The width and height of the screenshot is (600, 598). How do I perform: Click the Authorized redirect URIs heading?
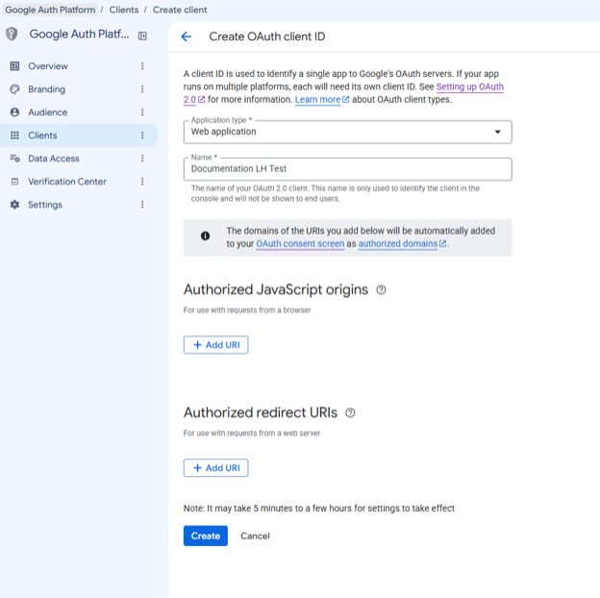261,412
